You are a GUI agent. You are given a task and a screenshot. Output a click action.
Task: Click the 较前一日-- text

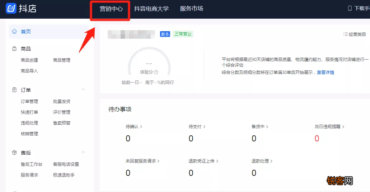tap(132, 82)
